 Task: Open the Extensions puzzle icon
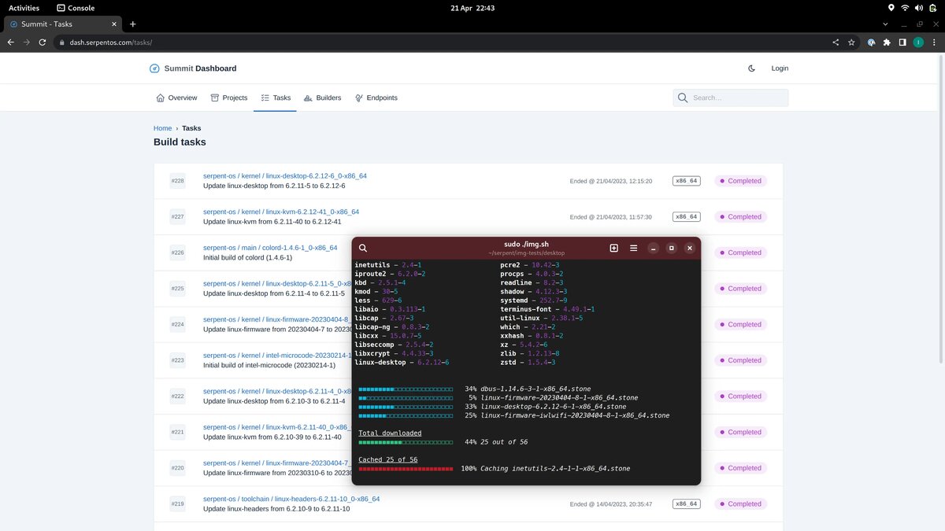887,42
